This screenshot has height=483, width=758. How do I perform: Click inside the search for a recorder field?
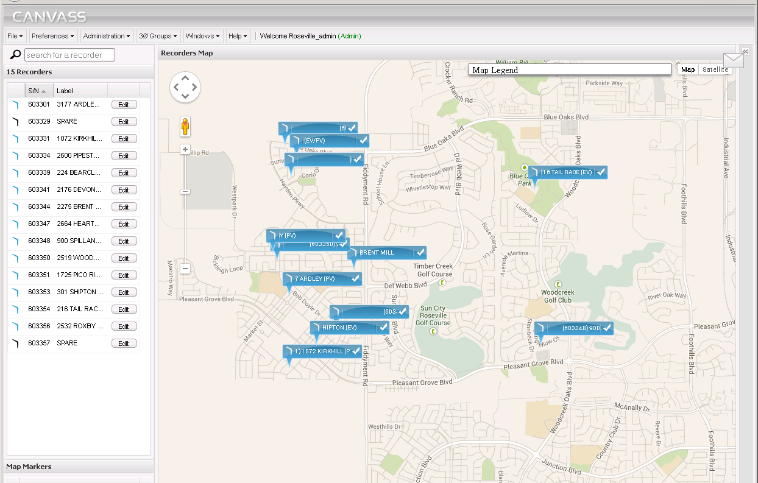(x=69, y=54)
